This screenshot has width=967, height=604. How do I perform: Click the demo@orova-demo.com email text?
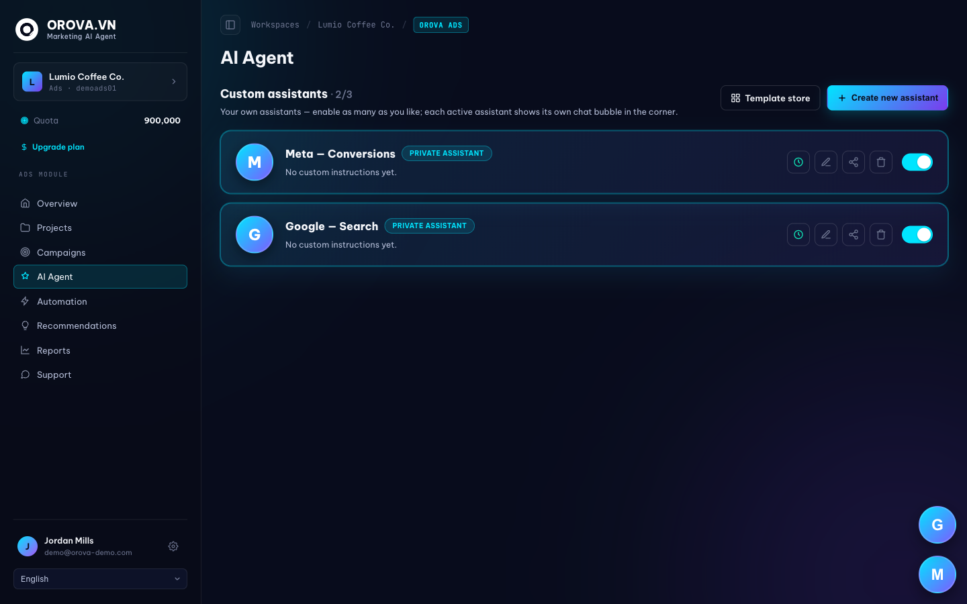88,553
